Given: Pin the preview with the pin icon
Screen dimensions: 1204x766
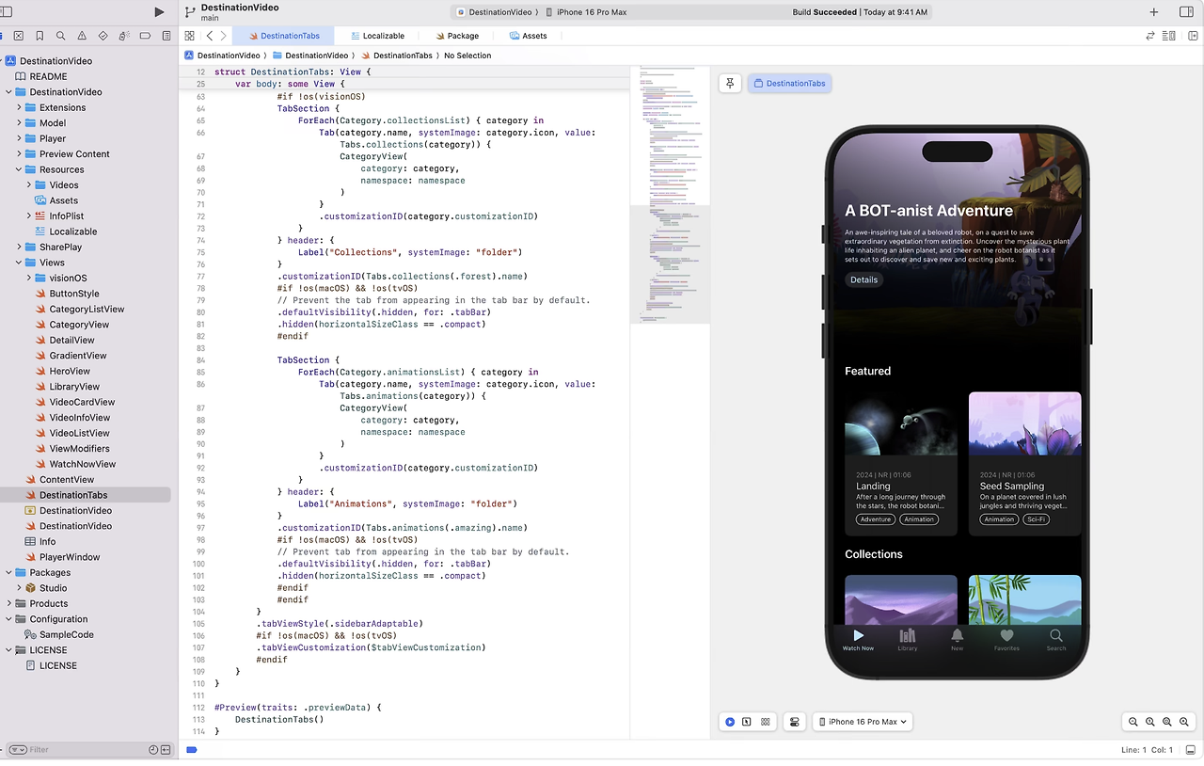Looking at the screenshot, I should click(x=730, y=83).
